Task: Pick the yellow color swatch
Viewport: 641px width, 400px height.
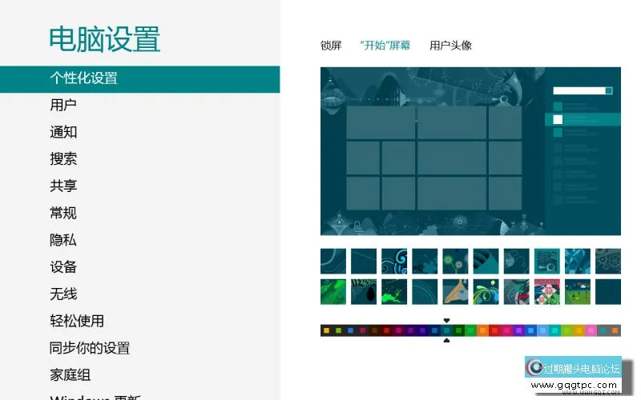Action: click(x=326, y=330)
